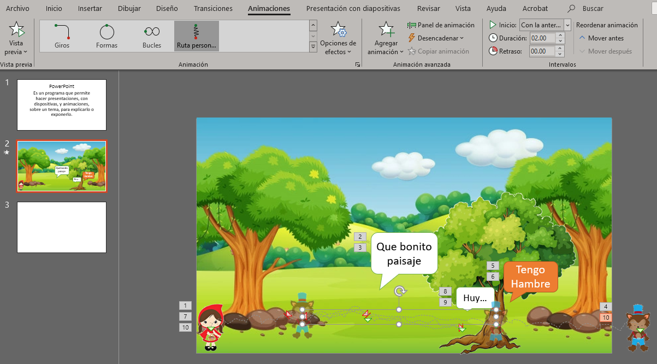Image resolution: width=657 pixels, height=364 pixels.
Task: Increase the Retraso value
Action: [x=559, y=49]
